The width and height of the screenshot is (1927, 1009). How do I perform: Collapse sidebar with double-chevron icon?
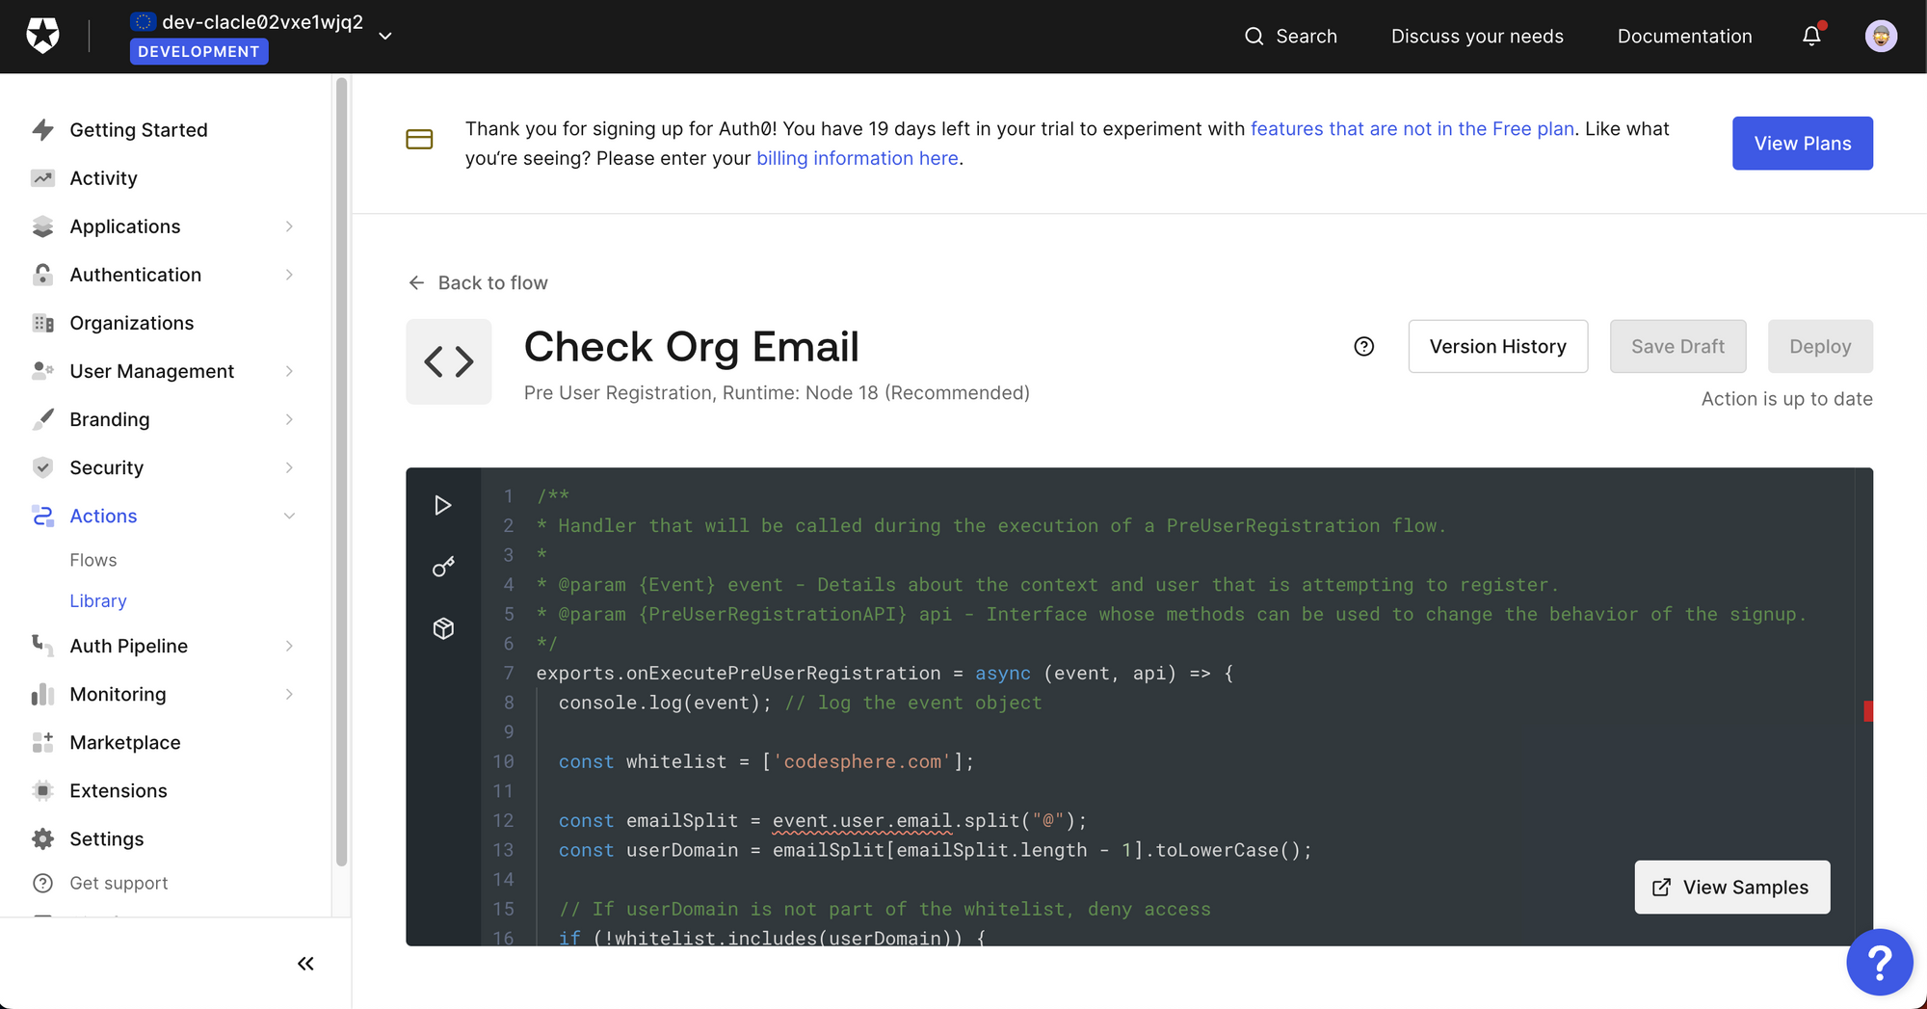pyautogui.click(x=305, y=964)
